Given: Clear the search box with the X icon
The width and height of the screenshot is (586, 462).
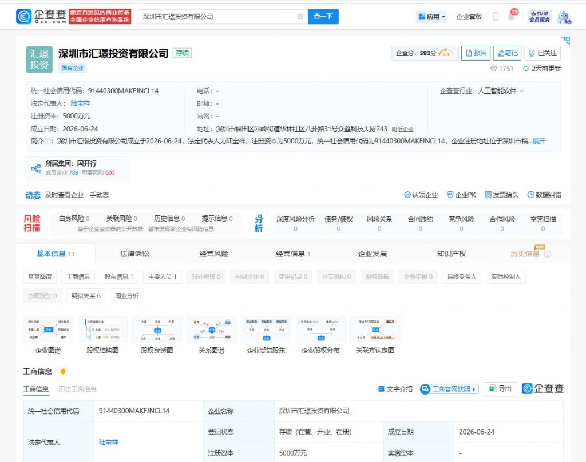Looking at the screenshot, I should click(300, 17).
